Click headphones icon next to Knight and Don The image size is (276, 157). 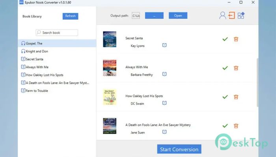coord(23,51)
